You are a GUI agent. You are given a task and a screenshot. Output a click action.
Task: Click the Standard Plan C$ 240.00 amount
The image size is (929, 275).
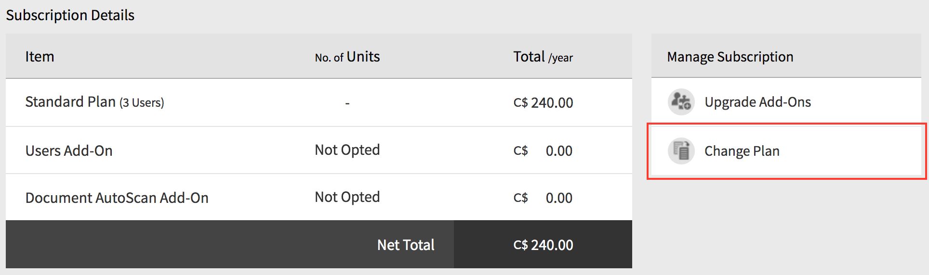click(x=543, y=102)
